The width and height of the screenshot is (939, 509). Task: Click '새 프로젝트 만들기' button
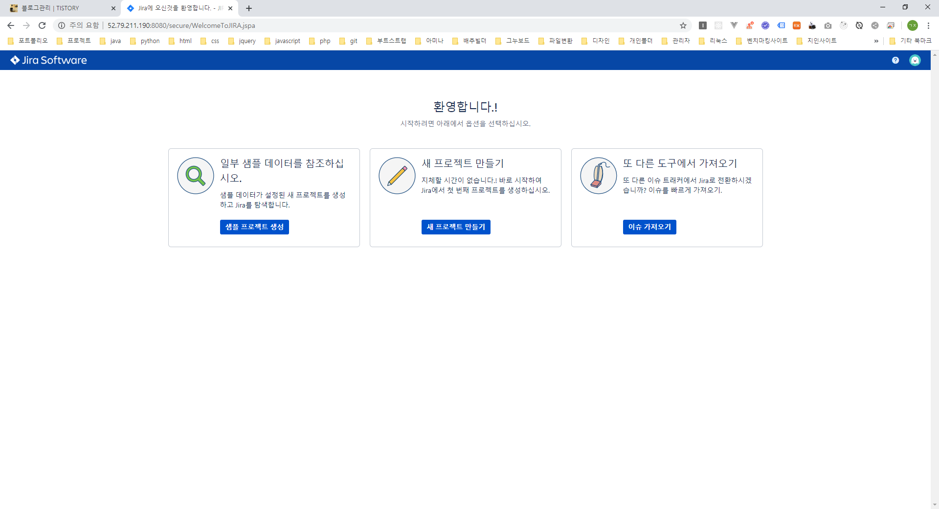pyautogui.click(x=456, y=227)
